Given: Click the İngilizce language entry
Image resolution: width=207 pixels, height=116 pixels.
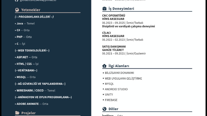Looking at the screenshot, I should pos(113,115).
